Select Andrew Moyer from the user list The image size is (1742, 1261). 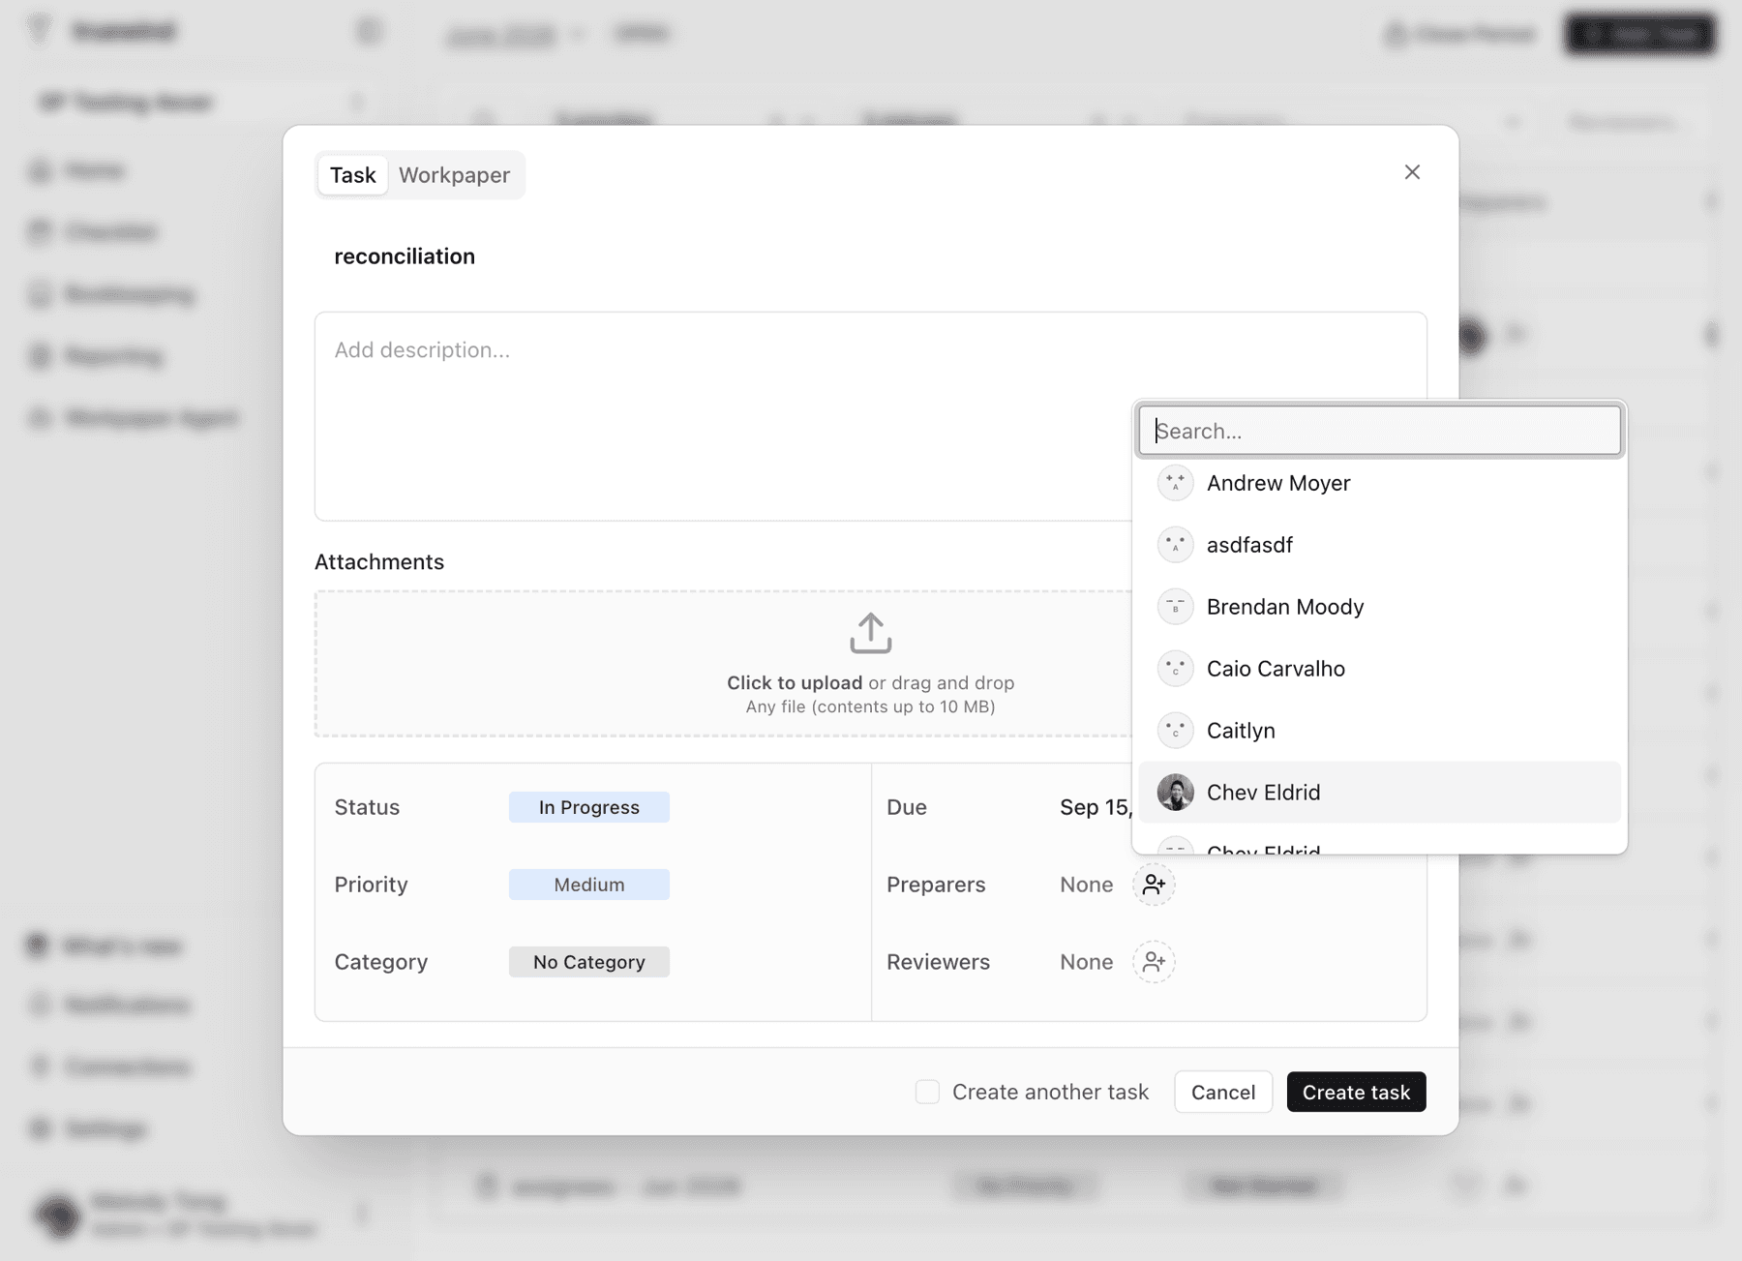click(x=1379, y=483)
